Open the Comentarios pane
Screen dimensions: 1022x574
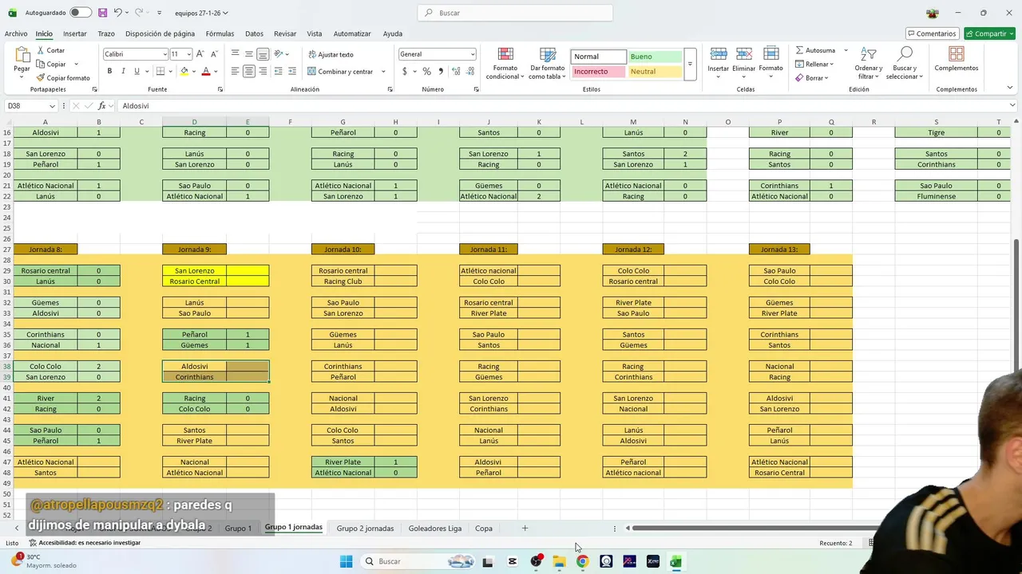(932, 33)
